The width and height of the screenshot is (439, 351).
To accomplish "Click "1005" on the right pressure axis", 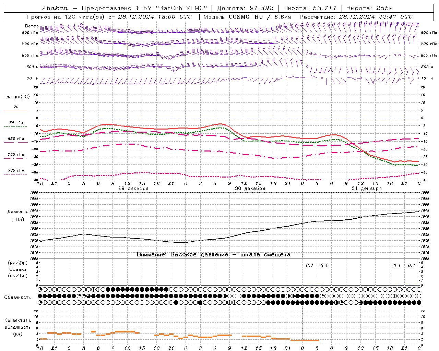I will coord(425,258).
